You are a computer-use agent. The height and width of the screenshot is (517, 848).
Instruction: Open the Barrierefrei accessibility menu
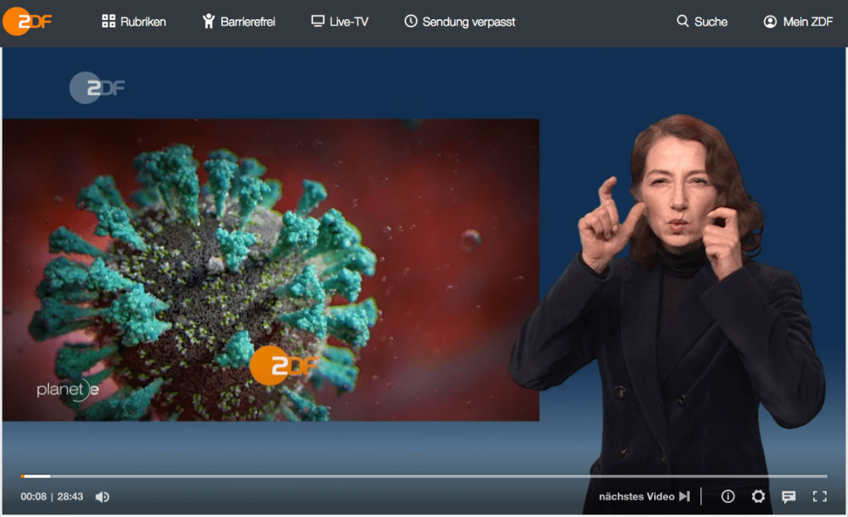[239, 22]
